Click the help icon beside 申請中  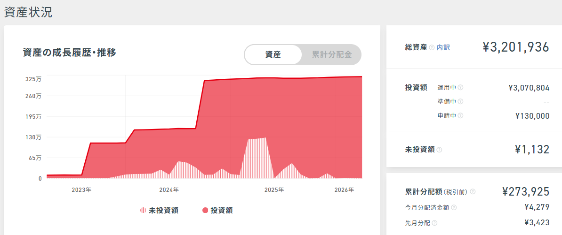click(460, 116)
